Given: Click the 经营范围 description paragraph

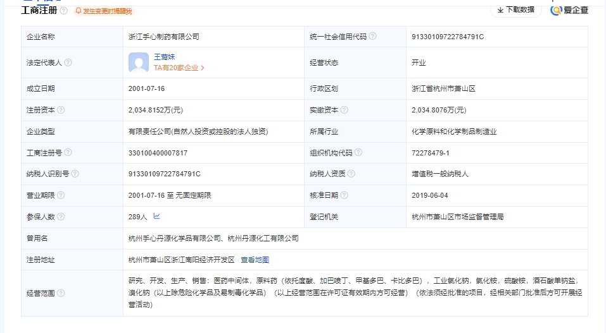Looking at the screenshot, I should point(355,293).
